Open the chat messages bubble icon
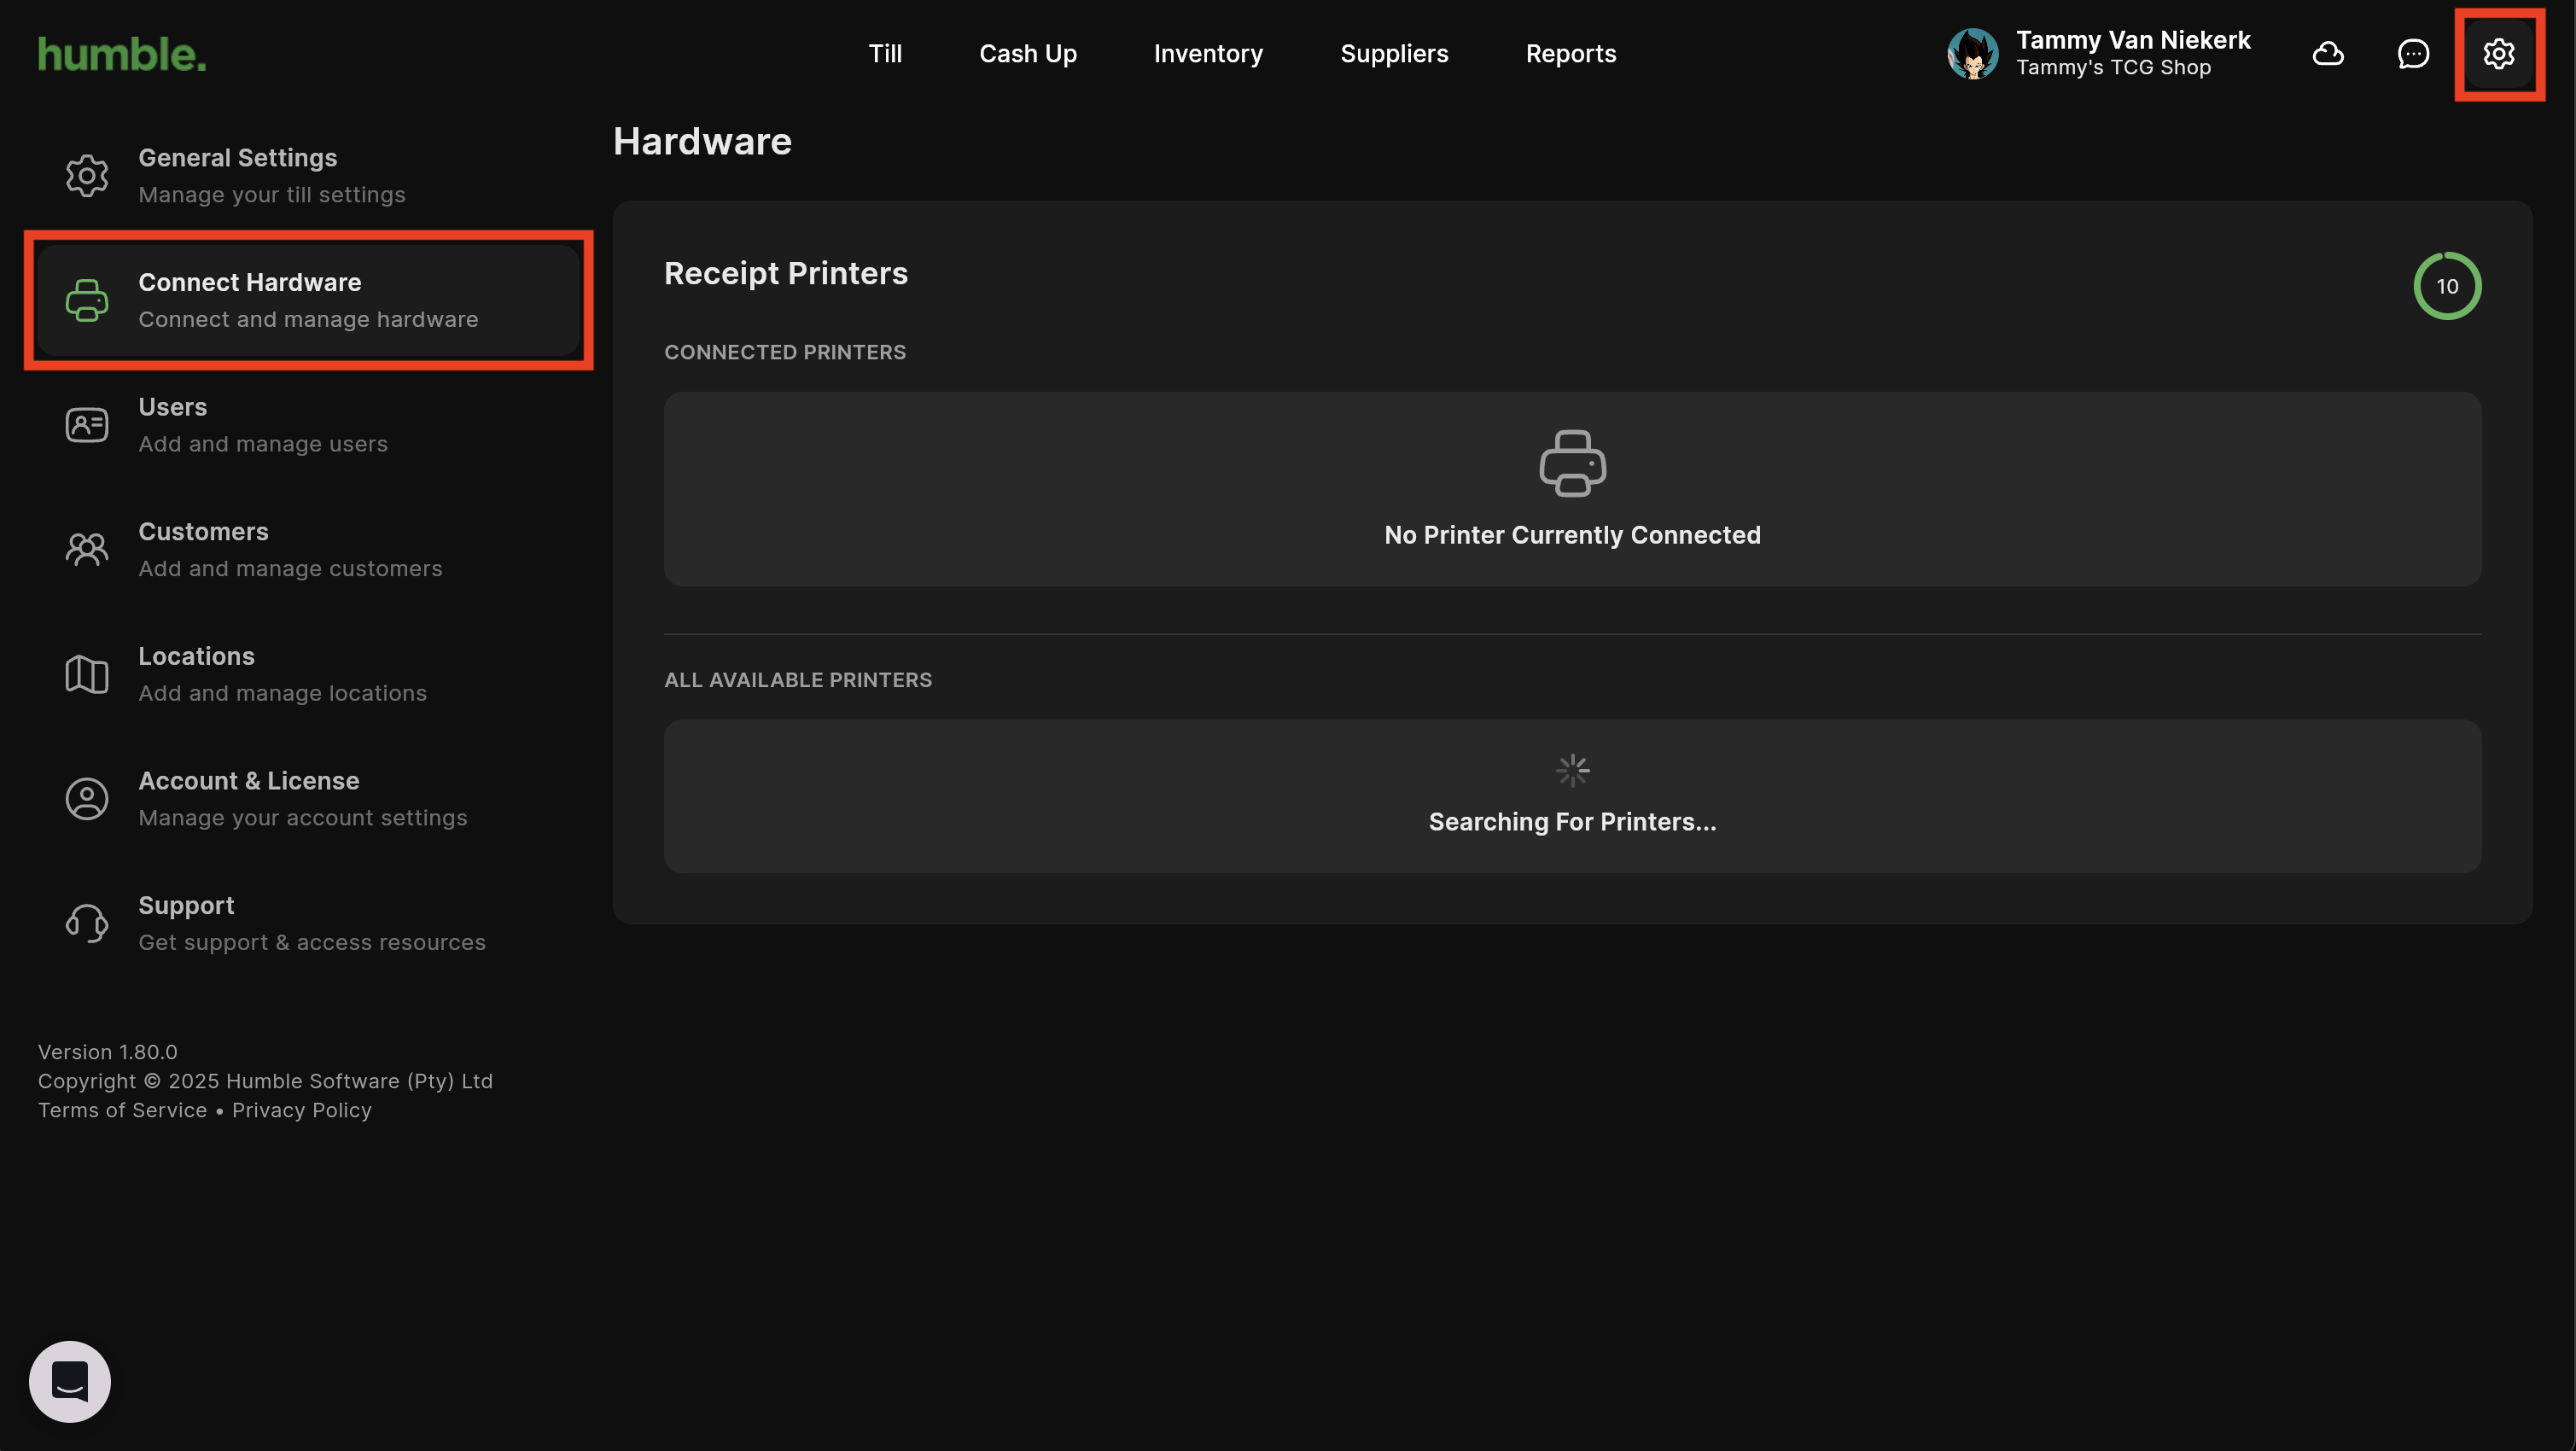 (x=2413, y=54)
